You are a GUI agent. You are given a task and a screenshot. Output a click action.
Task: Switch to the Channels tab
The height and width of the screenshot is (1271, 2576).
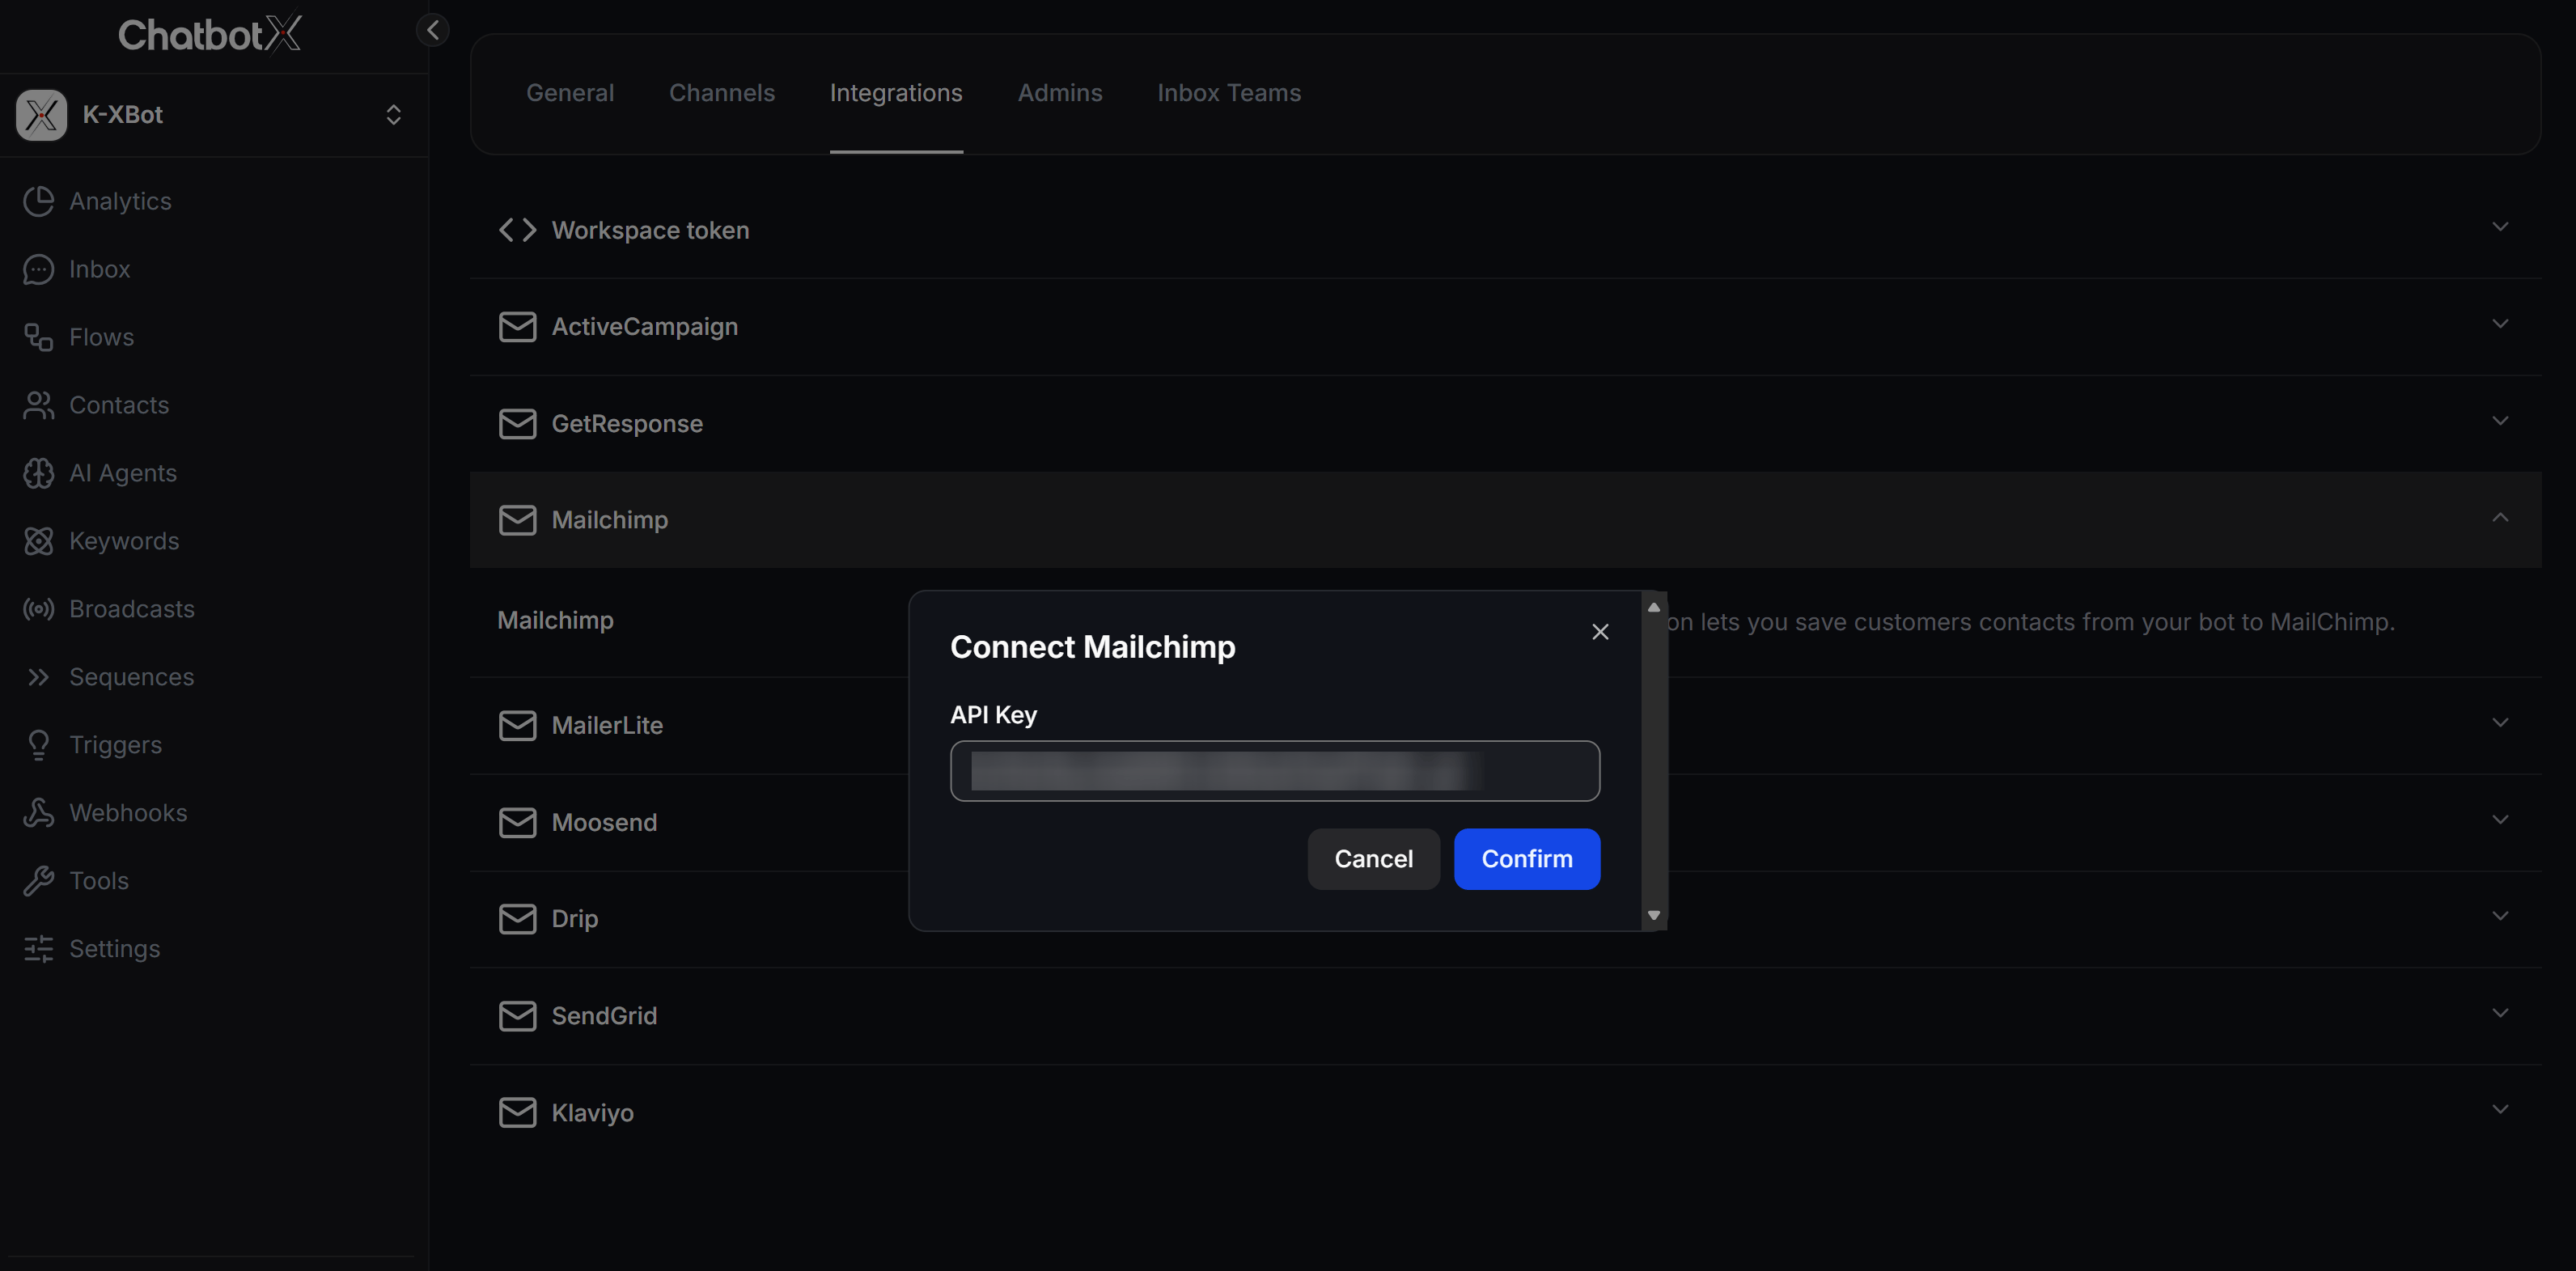coord(722,93)
